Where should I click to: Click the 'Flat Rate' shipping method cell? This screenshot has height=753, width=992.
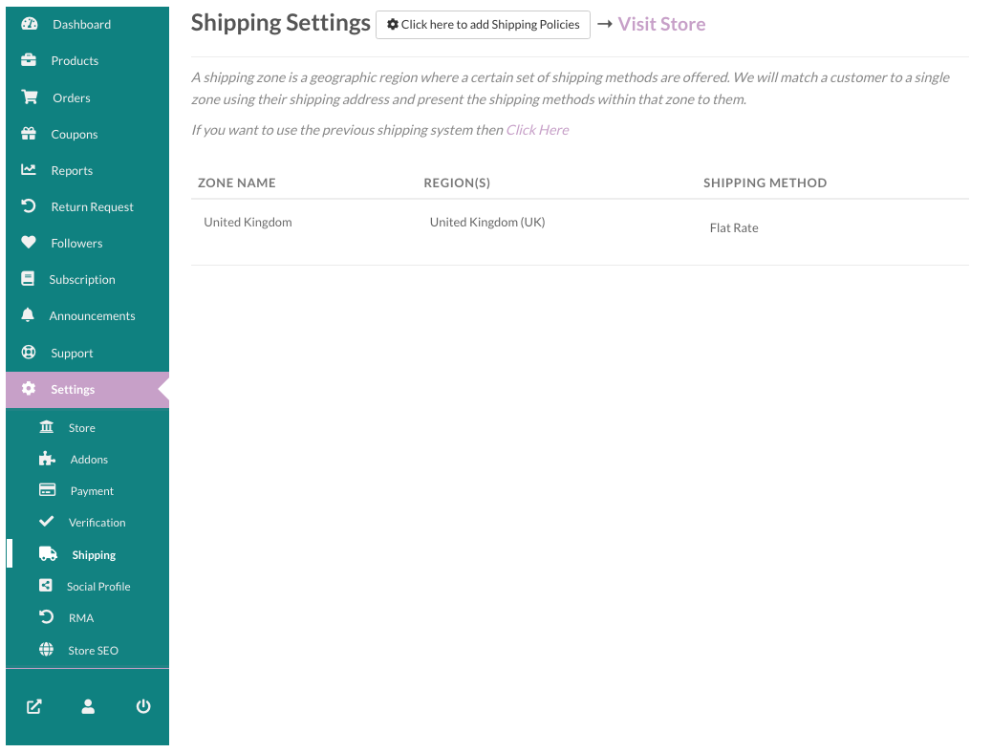coord(734,227)
